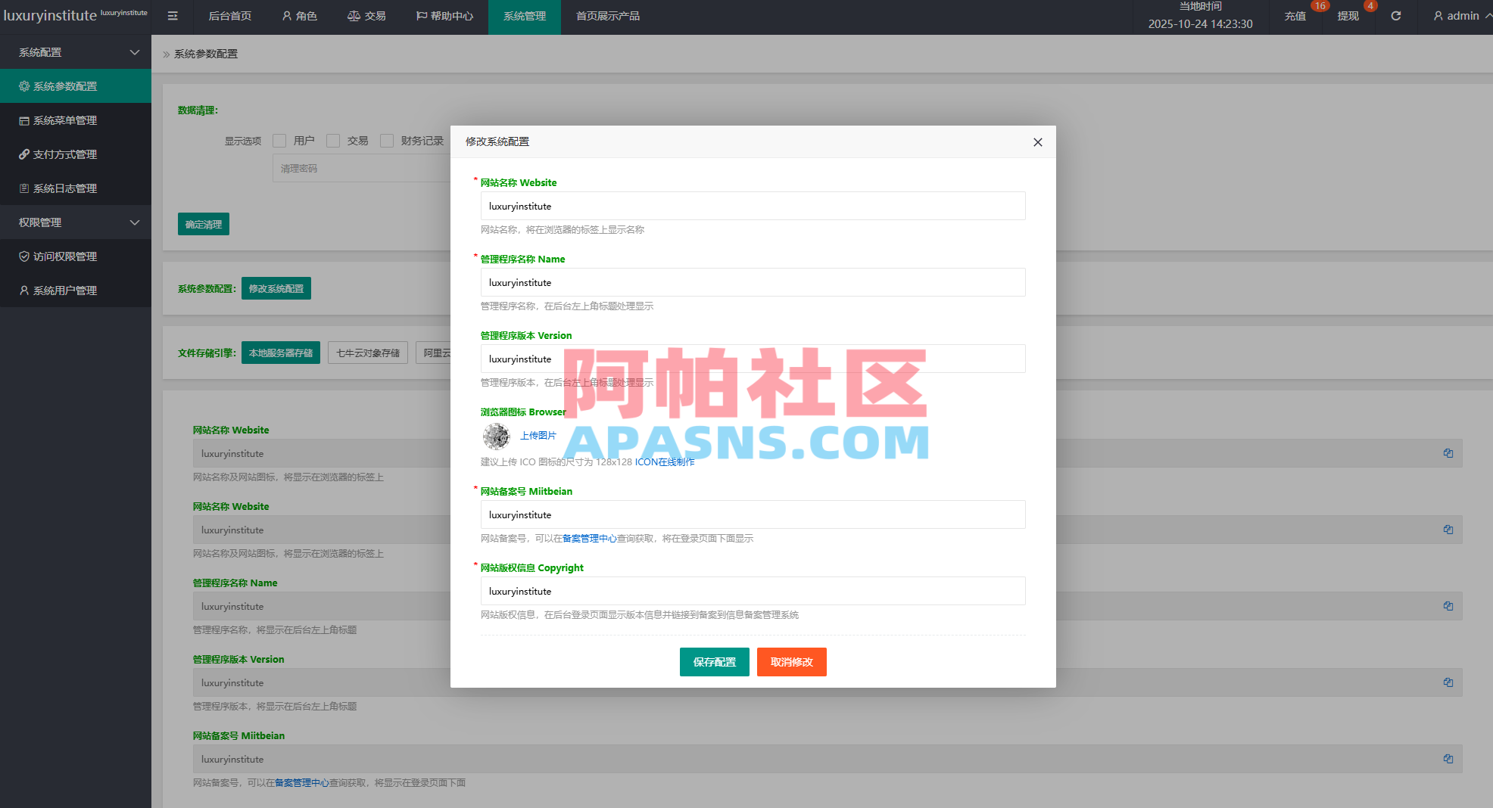The width and height of the screenshot is (1493, 808).
Task: Click the copy icon beside 网站名称 field
Action: (x=1448, y=453)
